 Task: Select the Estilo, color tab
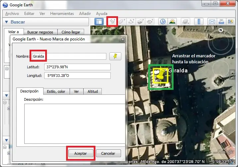[56, 91]
